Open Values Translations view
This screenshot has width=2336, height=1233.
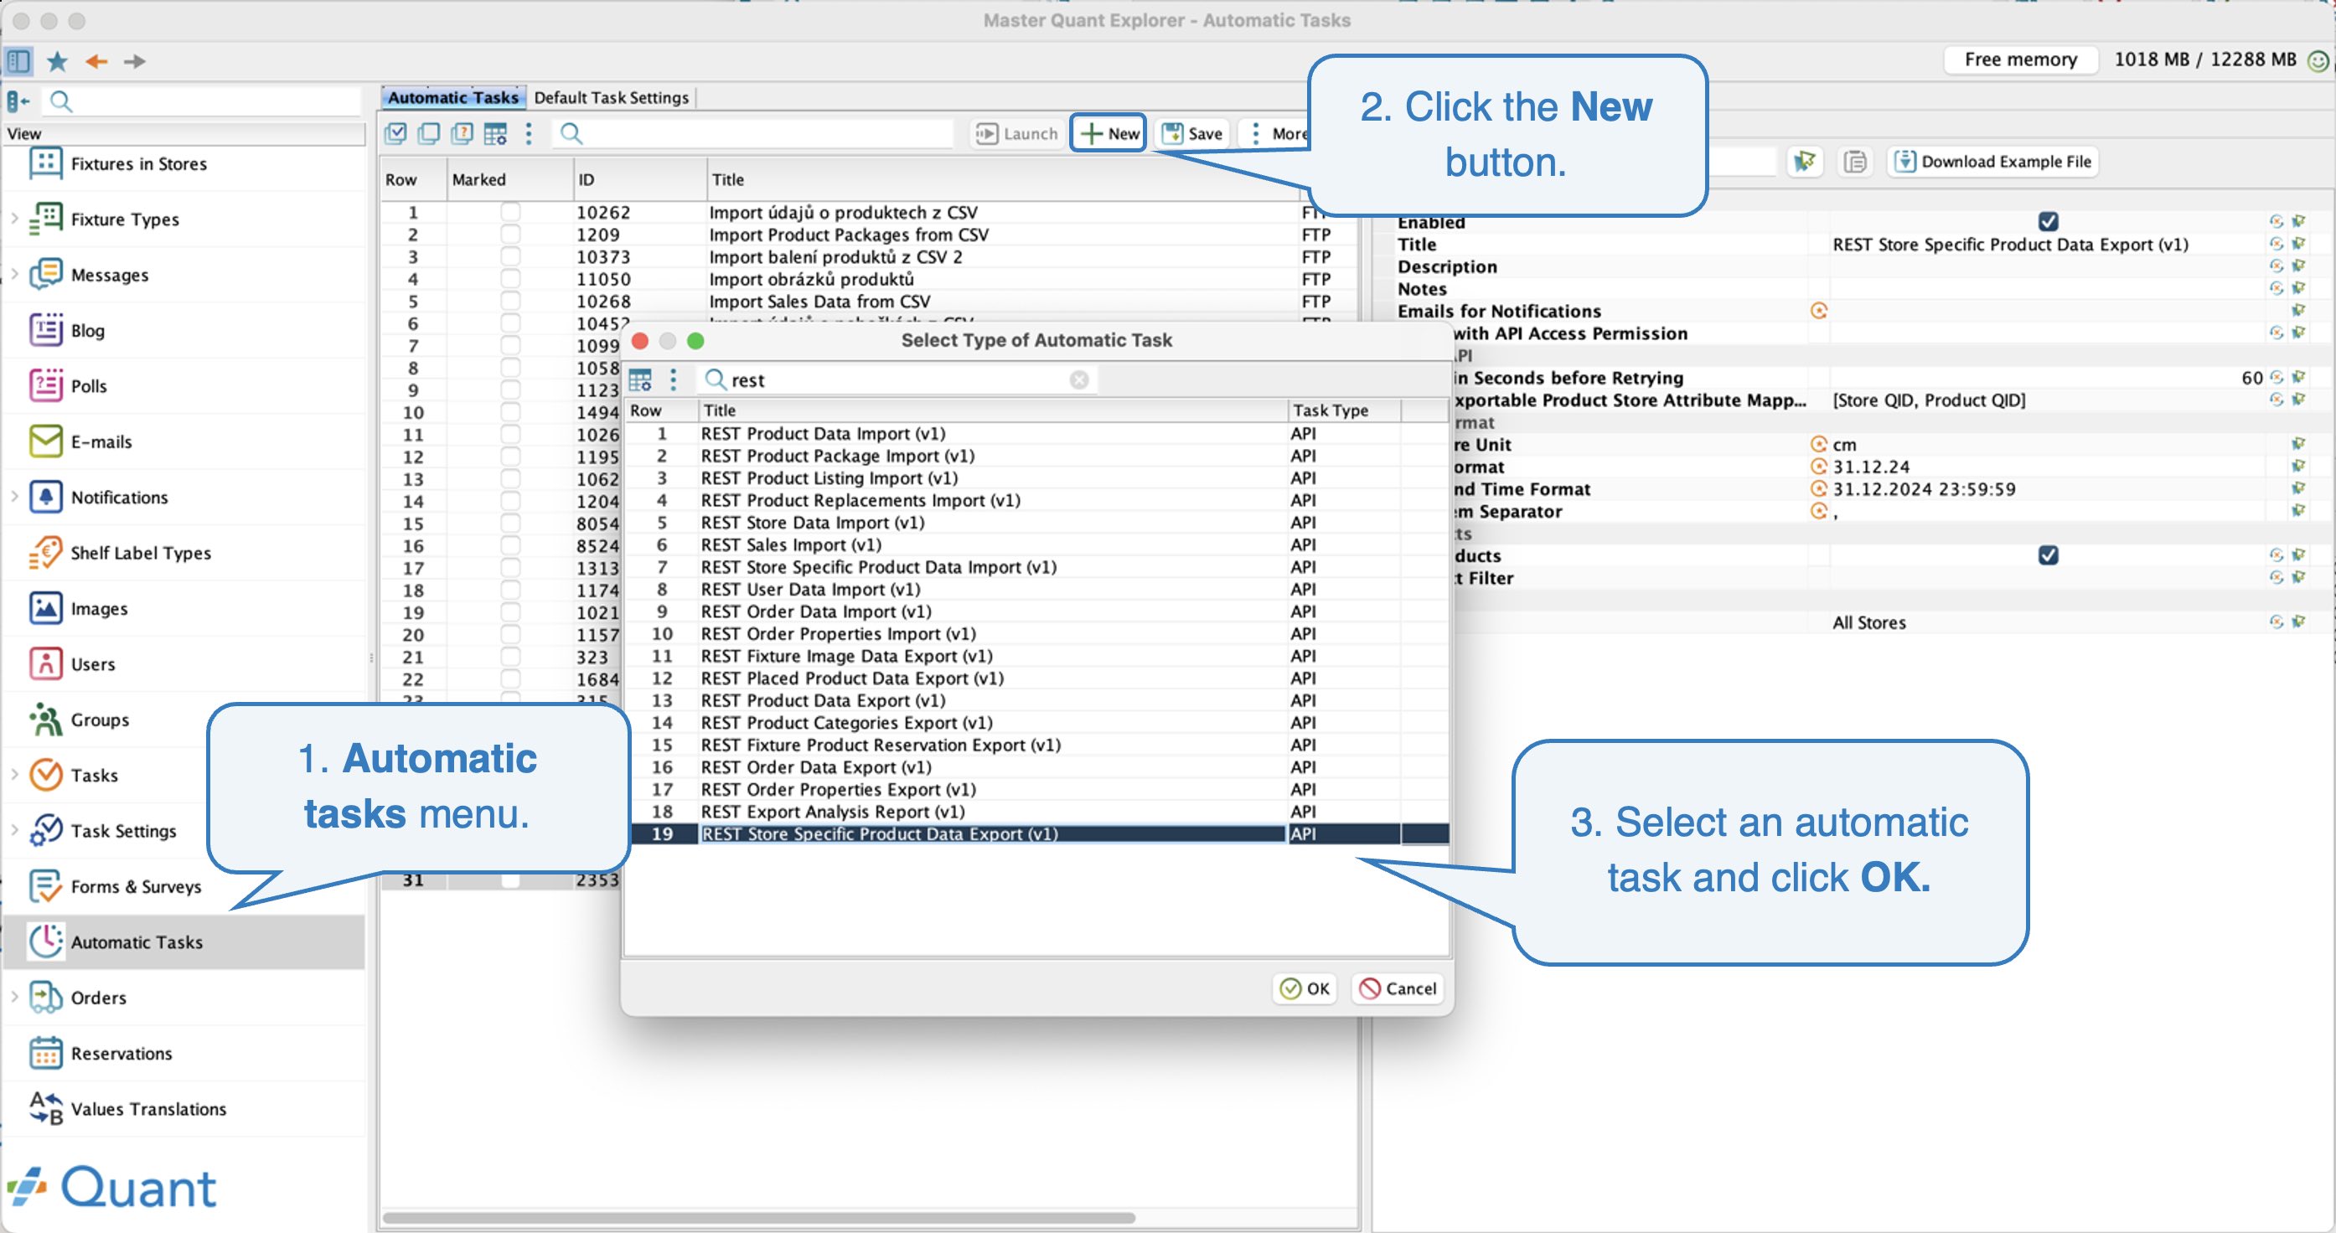[148, 1109]
